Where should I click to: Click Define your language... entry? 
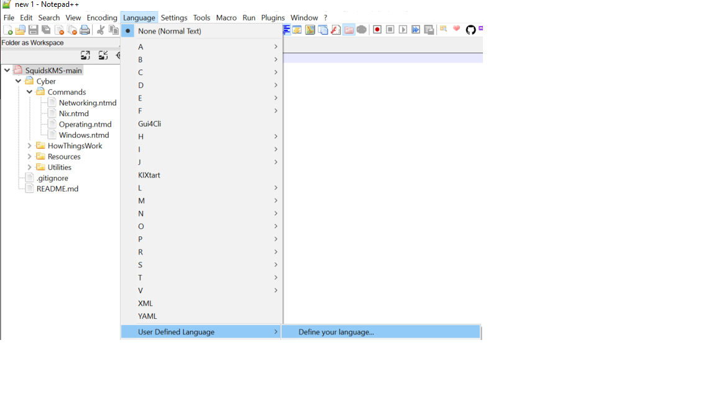click(336, 332)
